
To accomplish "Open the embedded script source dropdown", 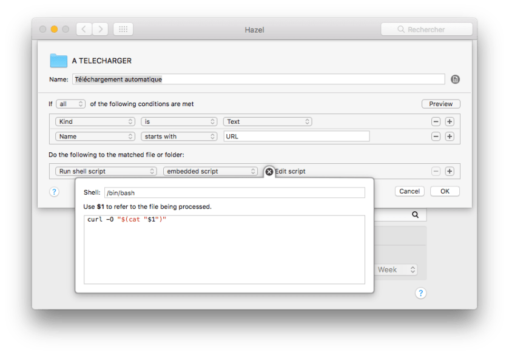I will tap(211, 172).
